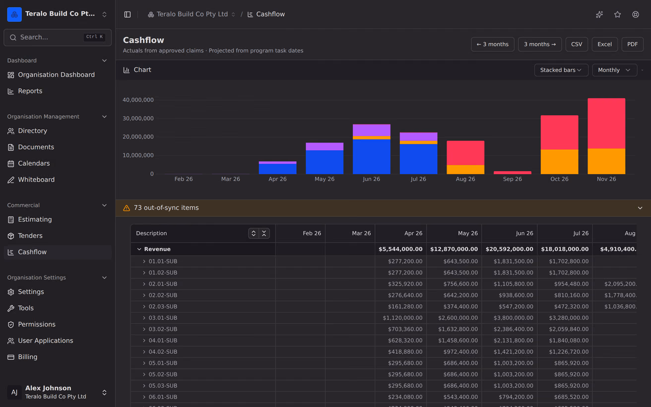651x407 pixels.
Task: Open User Applications in sidebar
Action: (58, 341)
